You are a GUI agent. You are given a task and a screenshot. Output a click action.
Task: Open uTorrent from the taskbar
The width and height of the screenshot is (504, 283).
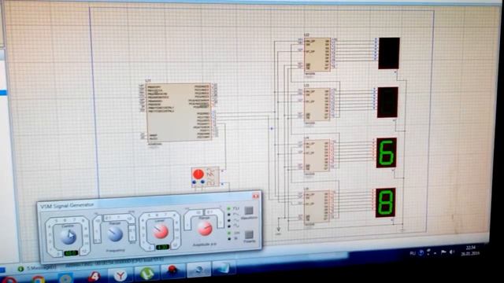pyautogui.click(x=146, y=274)
